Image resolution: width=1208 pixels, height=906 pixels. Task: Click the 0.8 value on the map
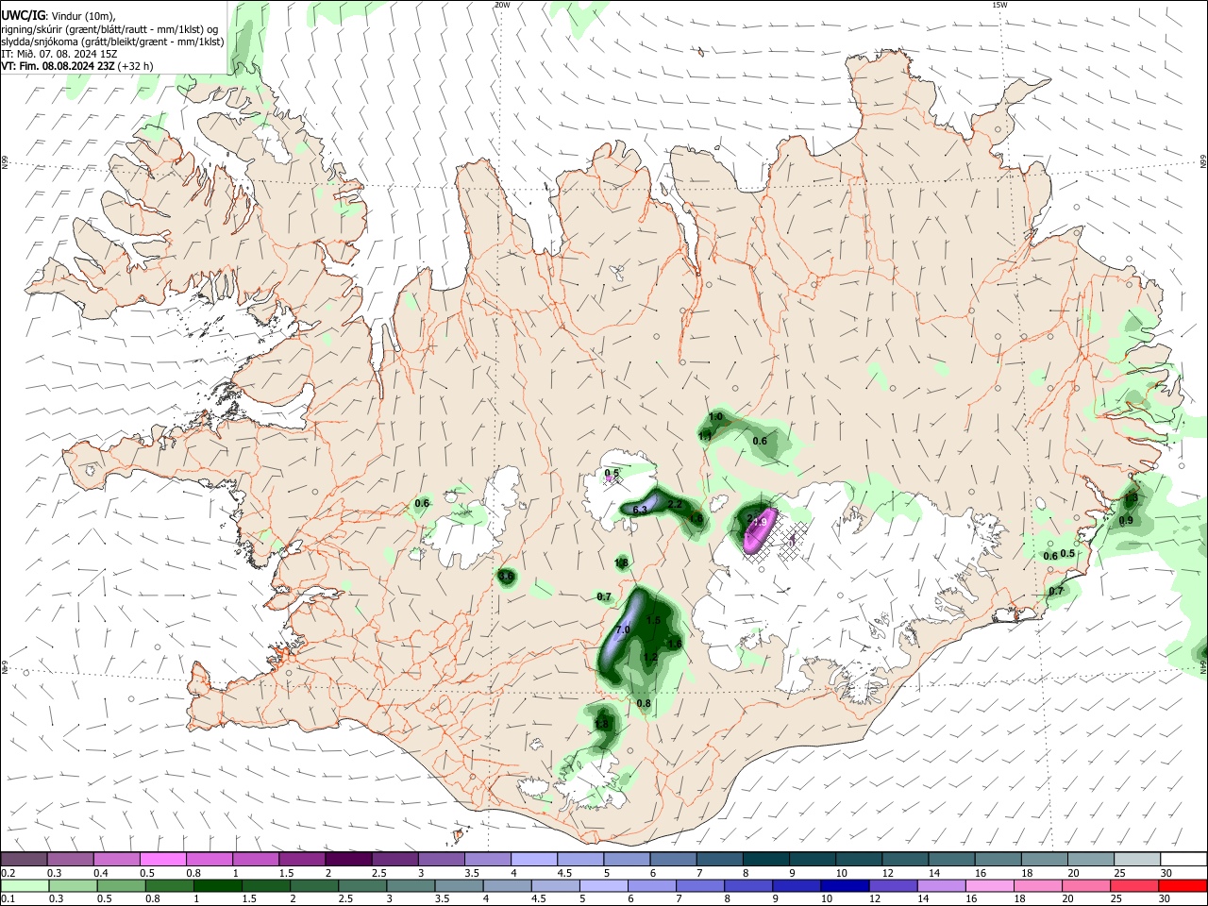[644, 703]
